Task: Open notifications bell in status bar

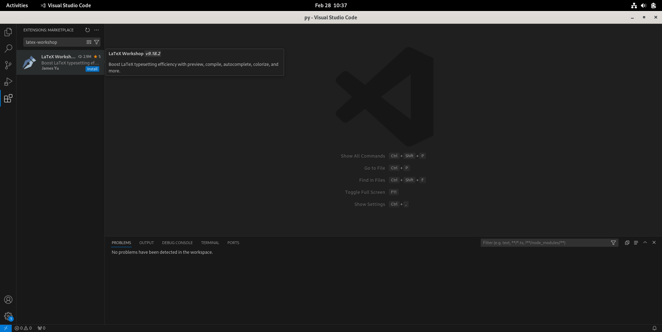Action: [x=654, y=328]
